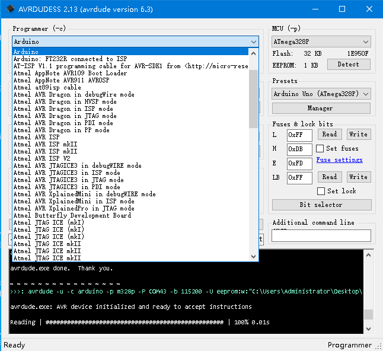Edit the E fuse 0xFD field
This screenshot has height=351, width=383.
click(x=299, y=164)
